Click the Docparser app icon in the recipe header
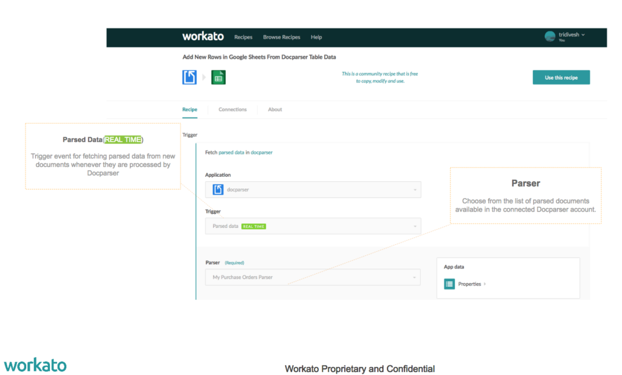The width and height of the screenshot is (622, 375). [190, 77]
